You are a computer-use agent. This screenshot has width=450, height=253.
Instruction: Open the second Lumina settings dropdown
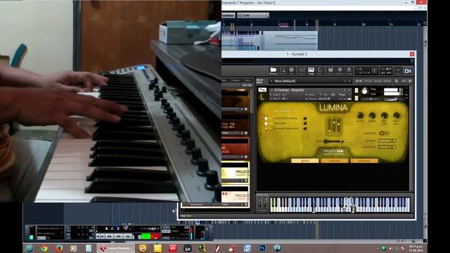click(x=387, y=147)
